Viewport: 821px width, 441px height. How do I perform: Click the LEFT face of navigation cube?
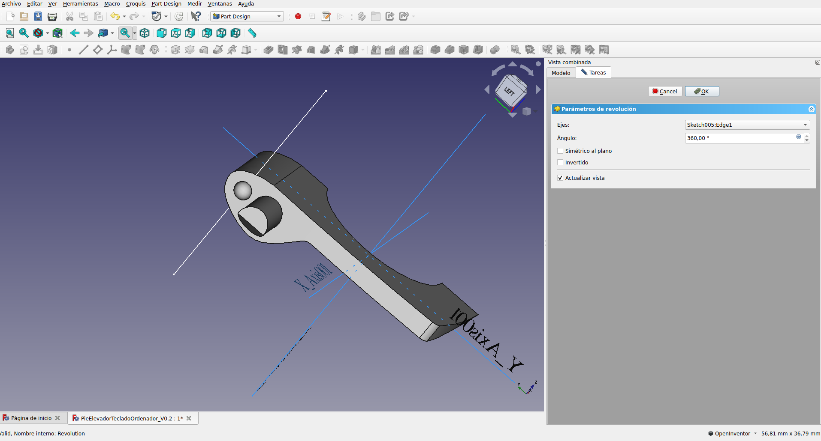[x=509, y=91]
